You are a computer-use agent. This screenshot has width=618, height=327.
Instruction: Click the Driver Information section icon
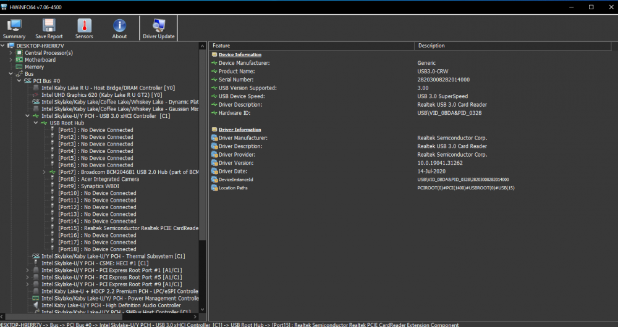tap(214, 130)
